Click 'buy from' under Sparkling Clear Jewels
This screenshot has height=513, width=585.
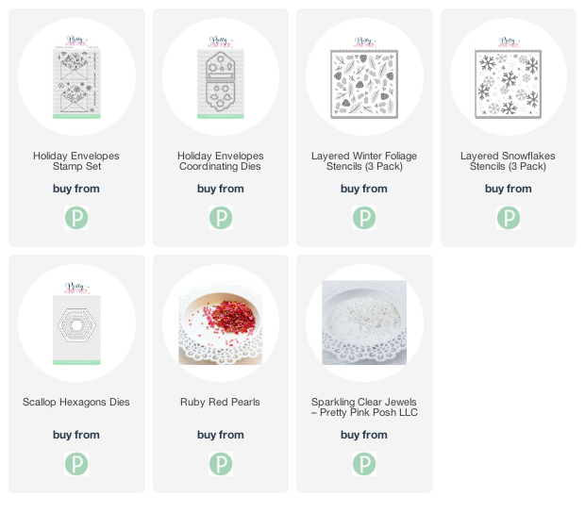coord(364,435)
